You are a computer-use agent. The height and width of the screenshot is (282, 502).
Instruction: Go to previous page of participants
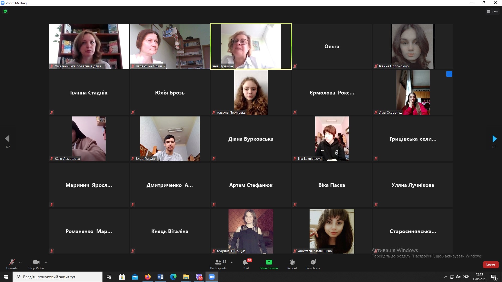(x=8, y=139)
